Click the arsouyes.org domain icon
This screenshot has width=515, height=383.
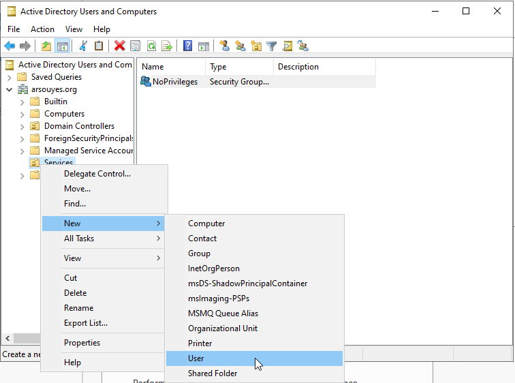point(22,89)
